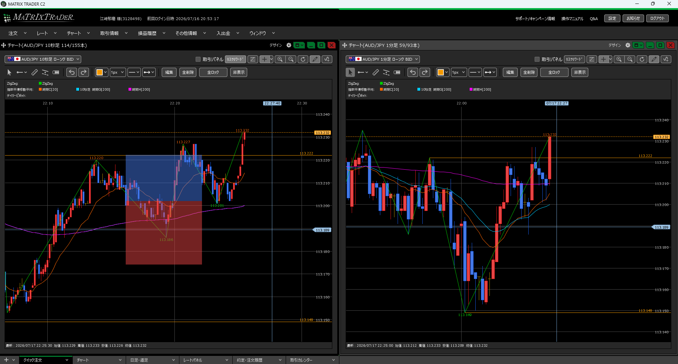Open the chart settings list icon in the 10秒足 chart
Viewport: 678px width, 364px height.
(x=253, y=59)
